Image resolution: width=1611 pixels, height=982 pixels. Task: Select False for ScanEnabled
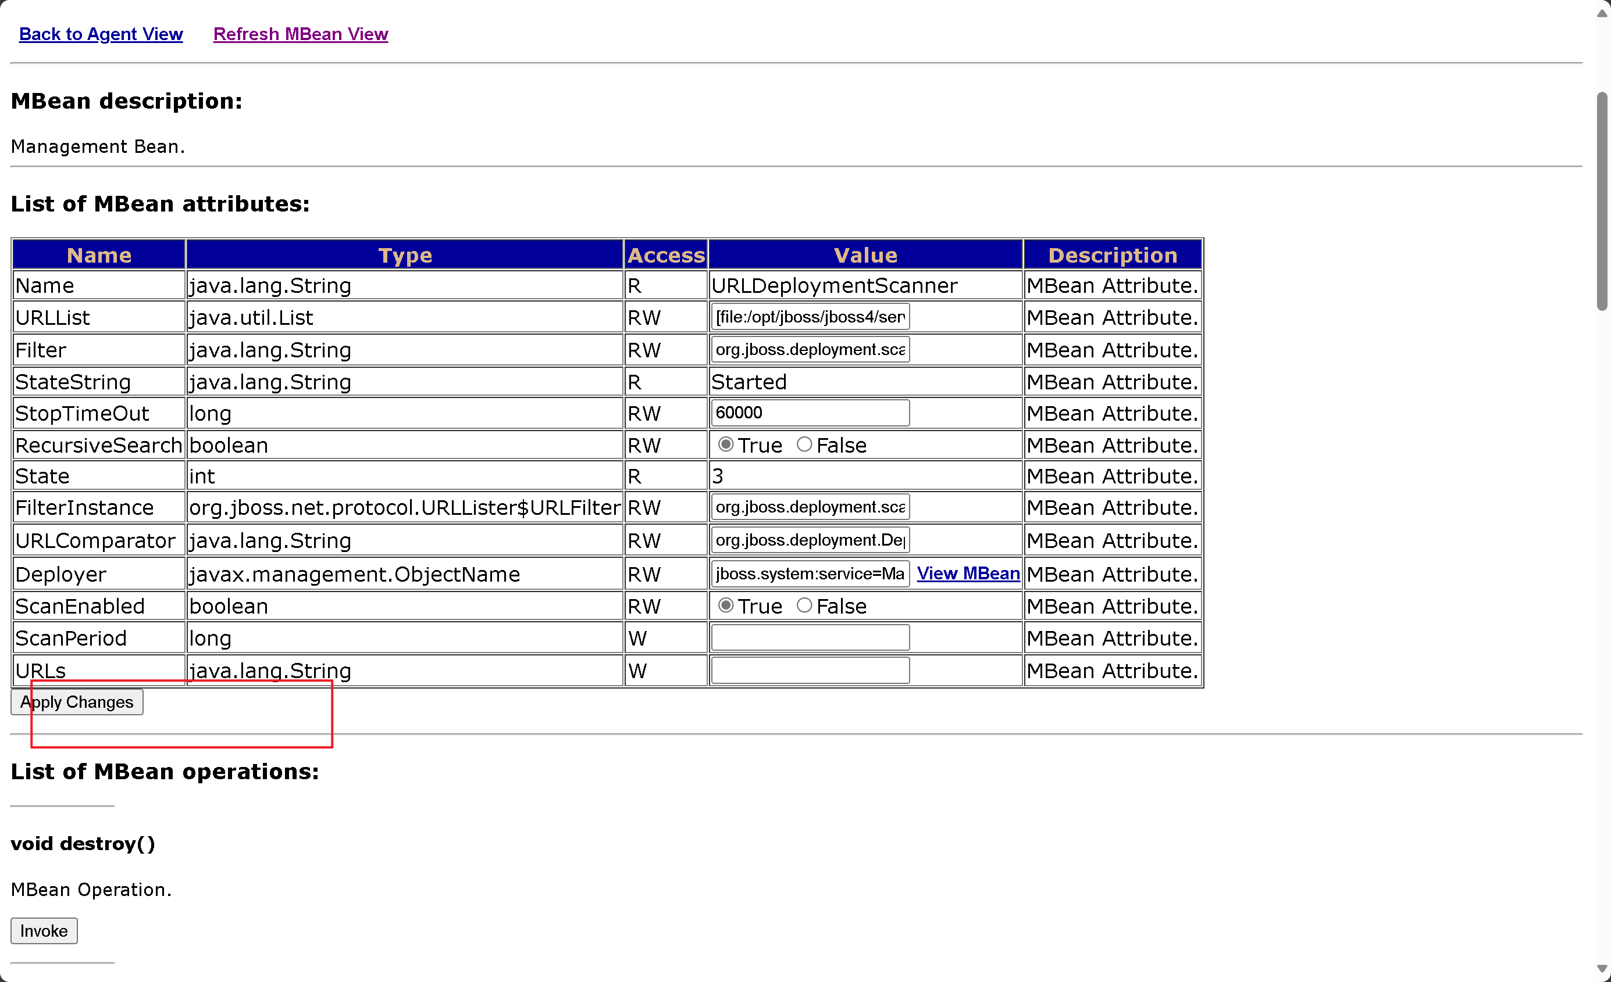[x=804, y=605]
